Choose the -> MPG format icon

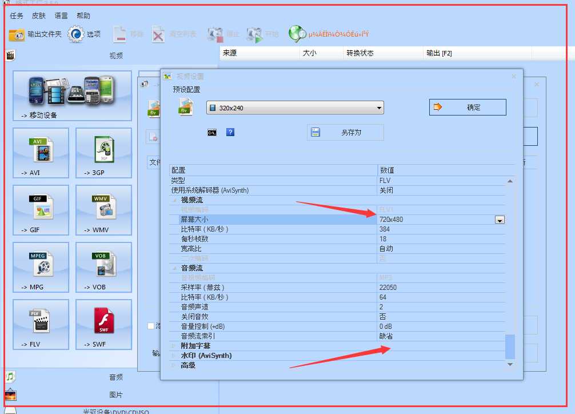41,267
